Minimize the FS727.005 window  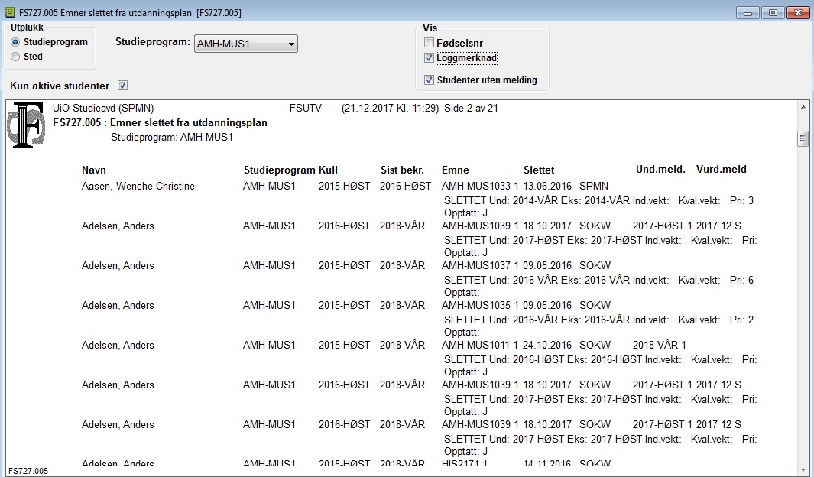[748, 13]
